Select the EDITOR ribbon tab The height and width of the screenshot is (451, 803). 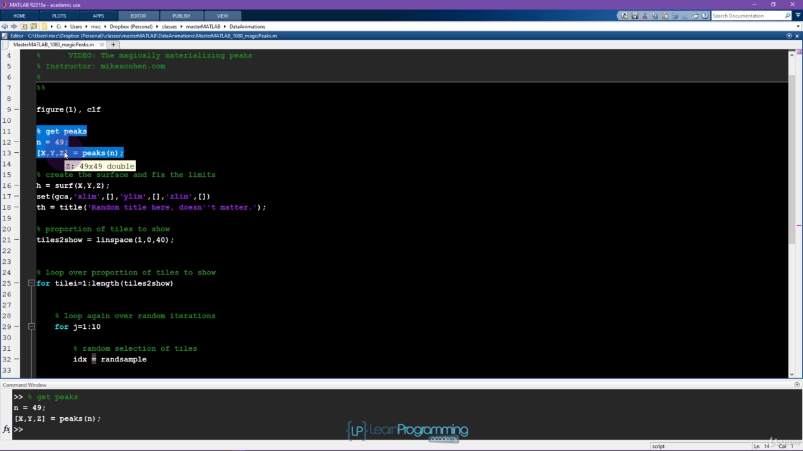pyautogui.click(x=138, y=16)
